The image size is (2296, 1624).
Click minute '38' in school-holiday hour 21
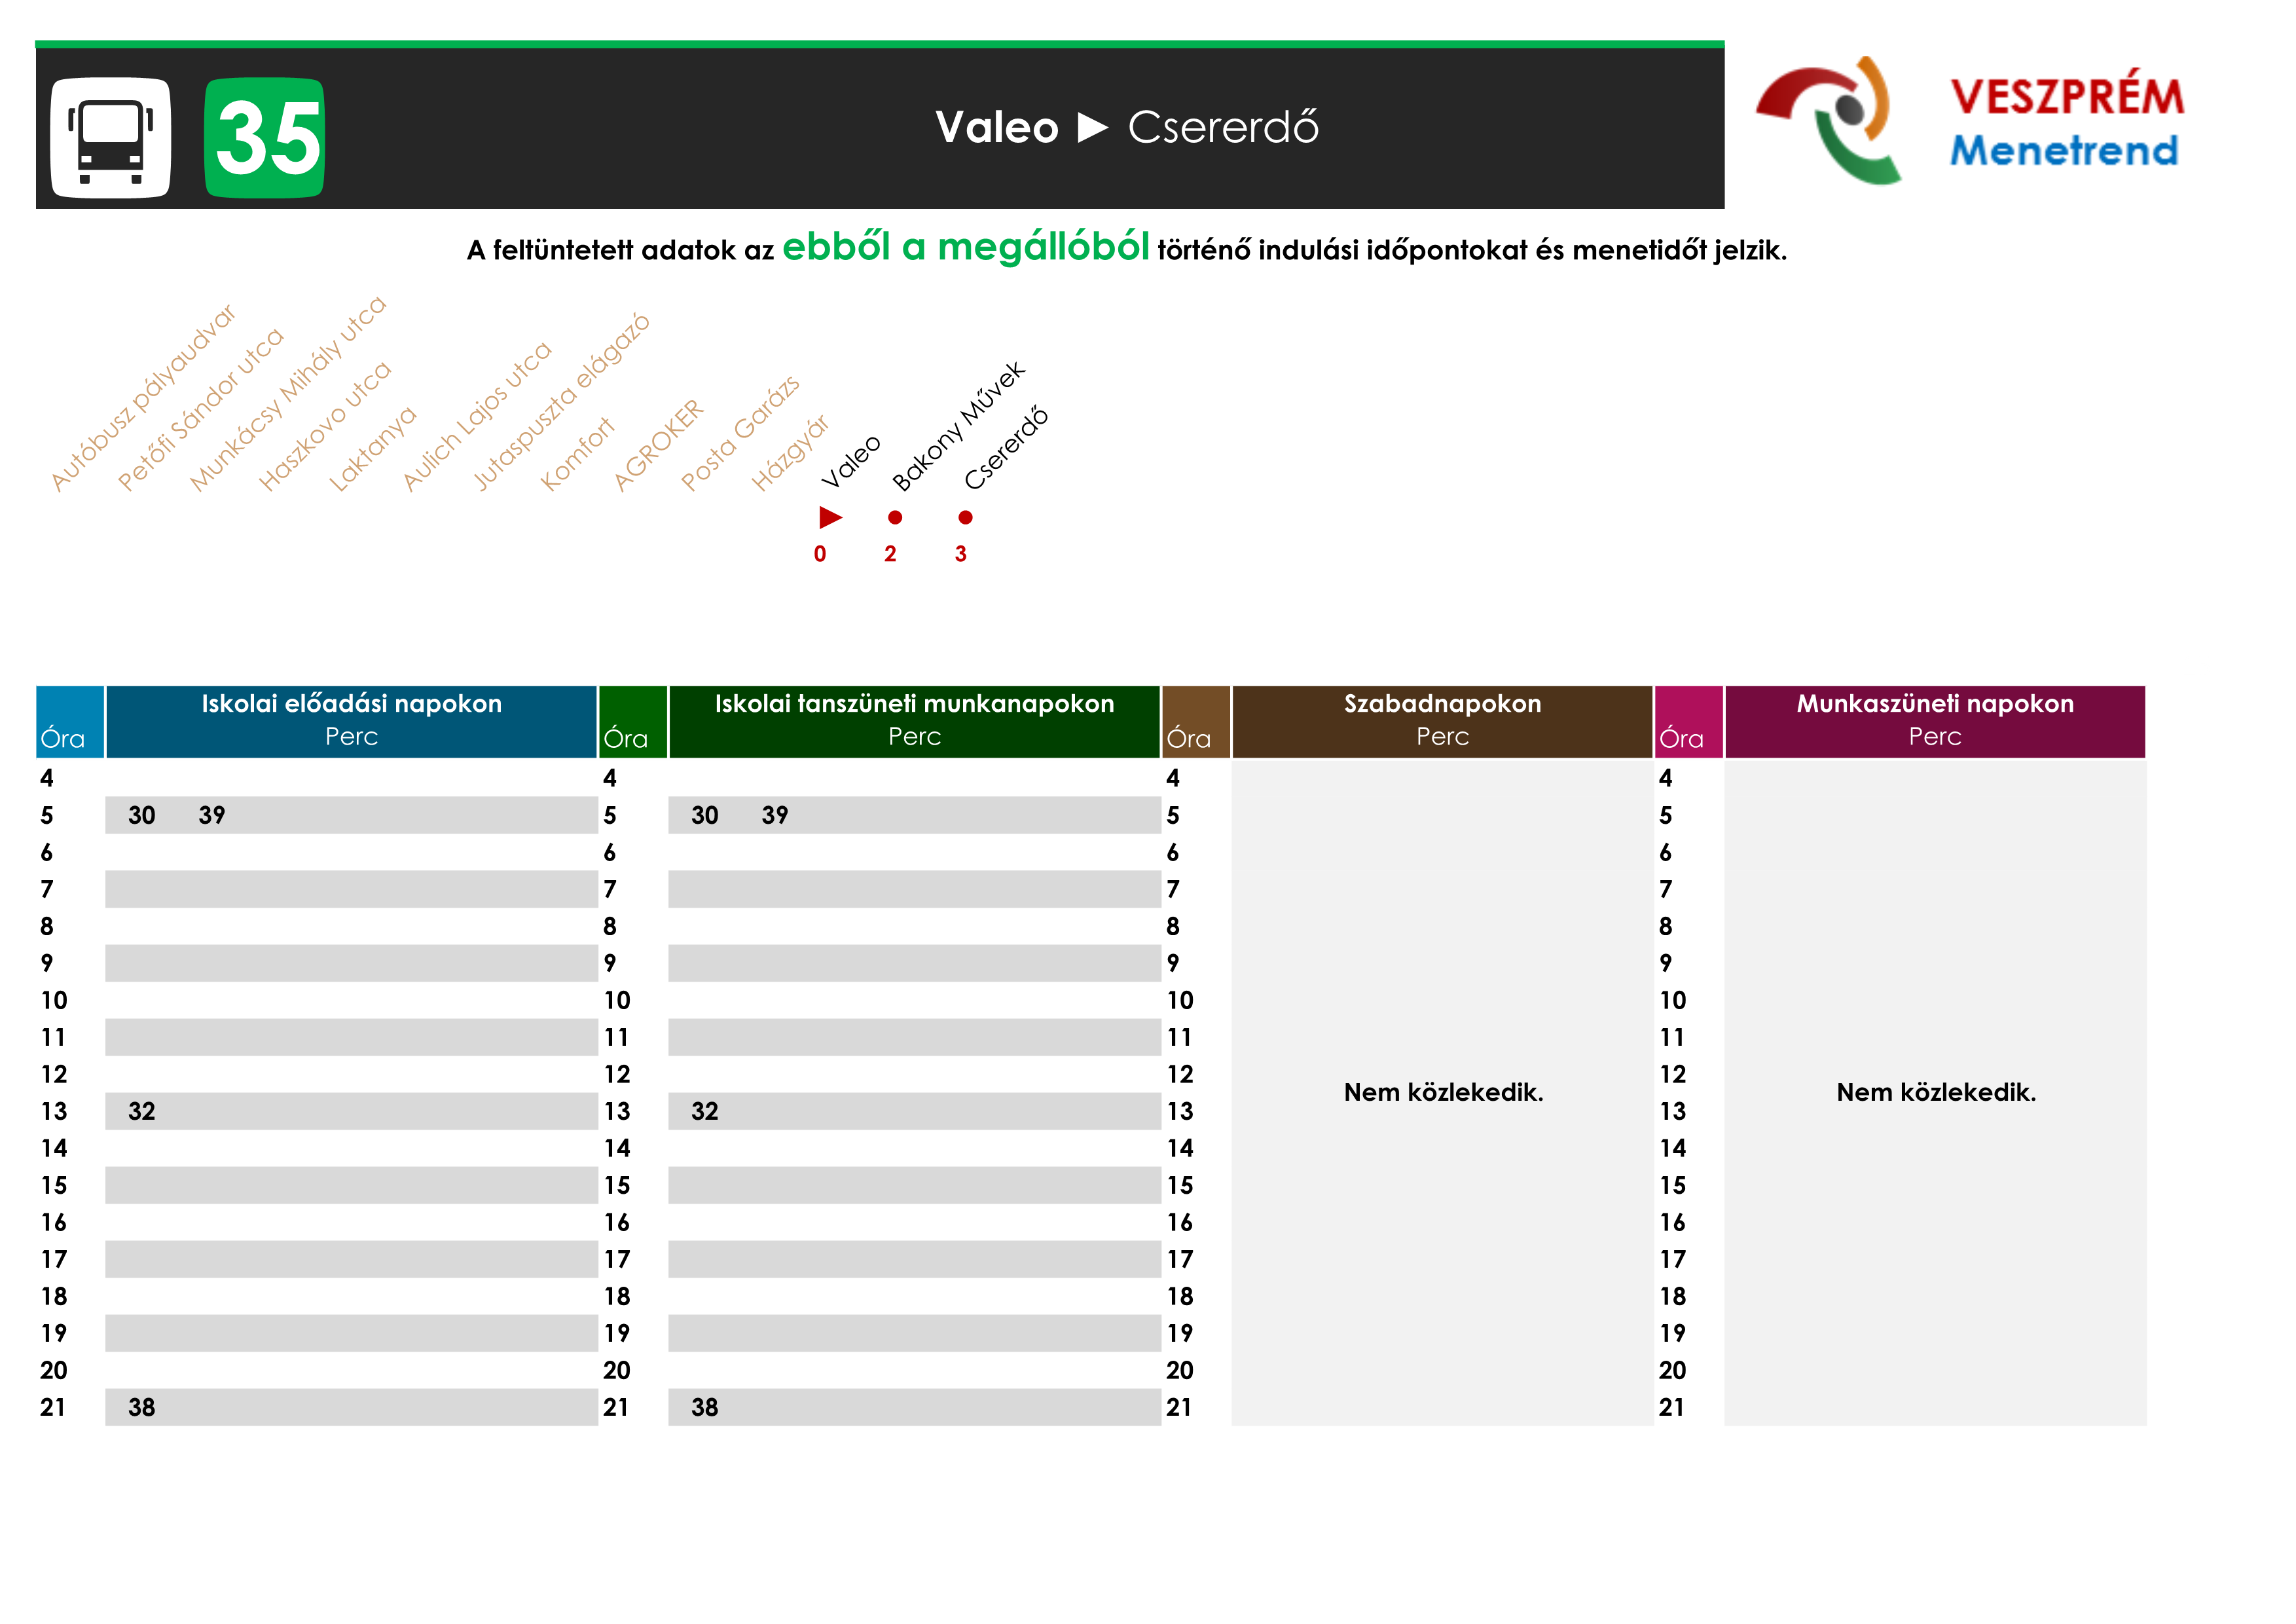click(x=704, y=1407)
